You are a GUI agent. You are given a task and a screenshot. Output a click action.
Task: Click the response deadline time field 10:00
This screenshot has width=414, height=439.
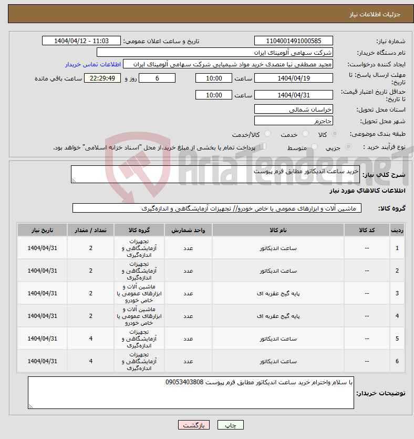(214, 78)
